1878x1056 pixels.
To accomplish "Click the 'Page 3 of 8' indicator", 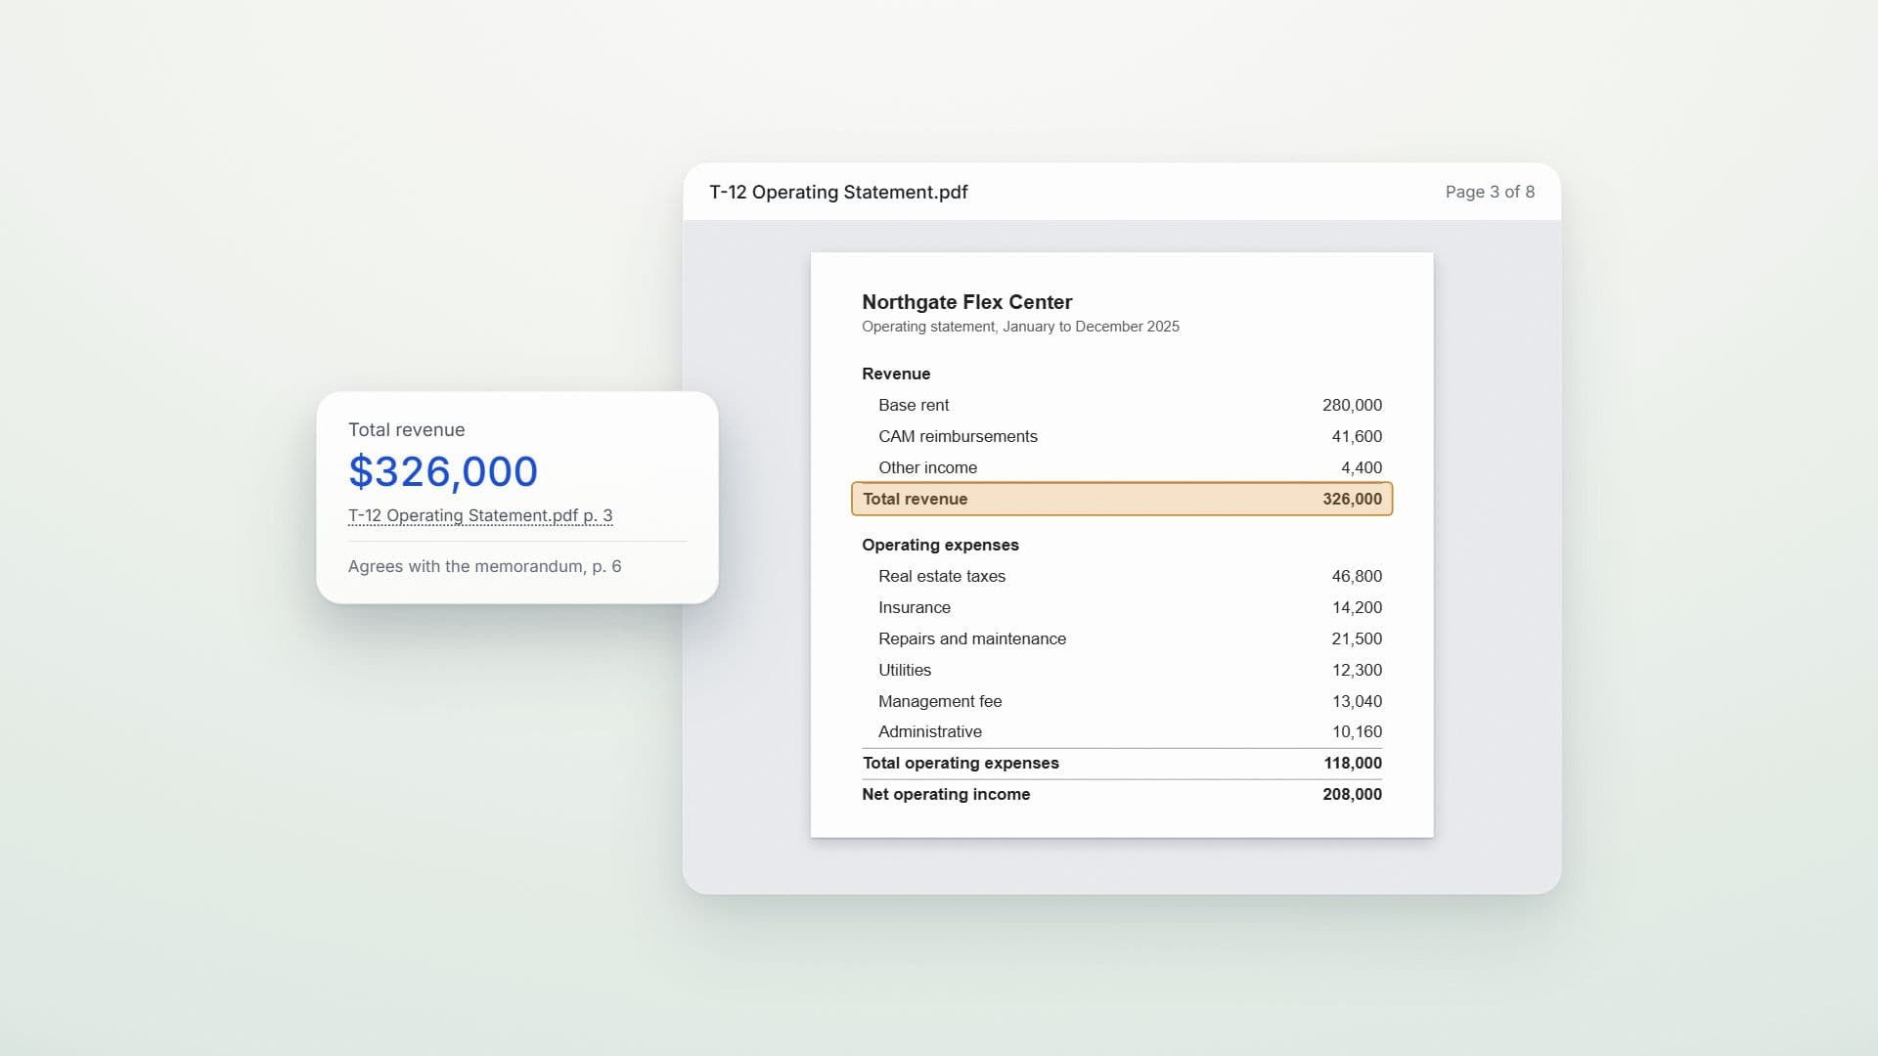I will click(1490, 192).
